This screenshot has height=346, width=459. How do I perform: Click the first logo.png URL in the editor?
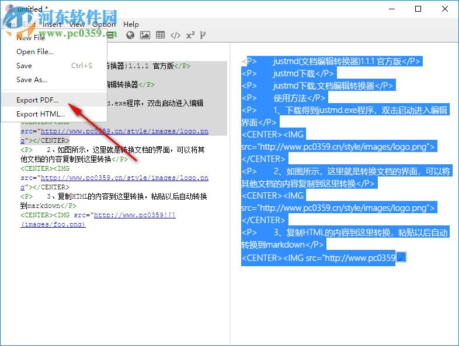pyautogui.click(x=124, y=131)
